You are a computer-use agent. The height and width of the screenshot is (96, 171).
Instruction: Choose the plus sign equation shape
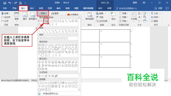[39, 76]
